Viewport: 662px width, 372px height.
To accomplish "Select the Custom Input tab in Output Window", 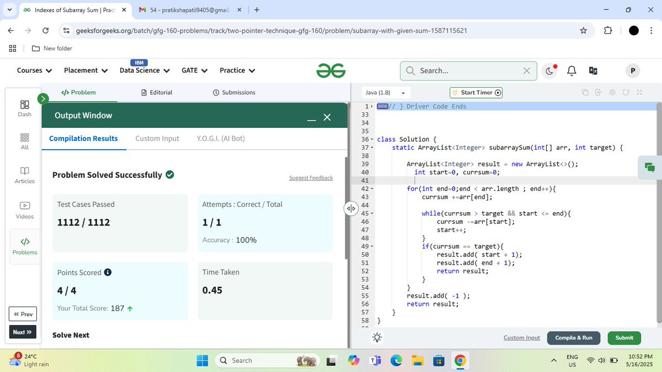I will tap(157, 138).
